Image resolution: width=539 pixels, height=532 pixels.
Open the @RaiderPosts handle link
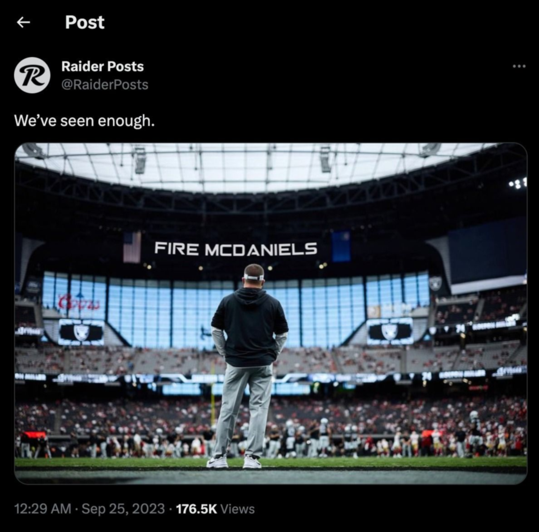point(105,85)
